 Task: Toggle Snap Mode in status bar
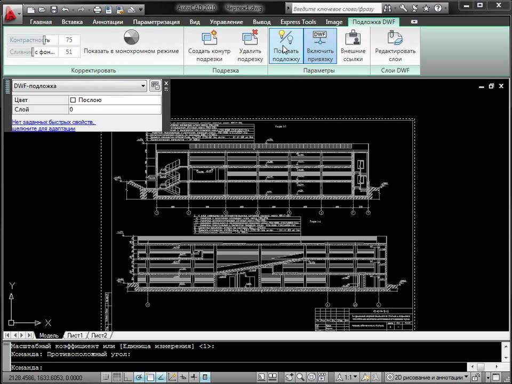click(106, 378)
